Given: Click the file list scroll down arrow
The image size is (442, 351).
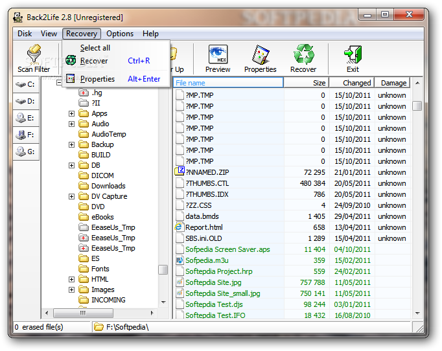Looking at the screenshot, I should [x=417, y=313].
